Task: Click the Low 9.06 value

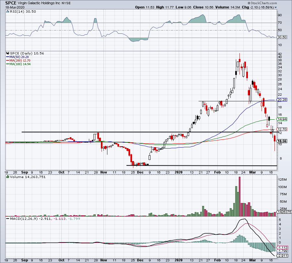Action: point(183,7)
